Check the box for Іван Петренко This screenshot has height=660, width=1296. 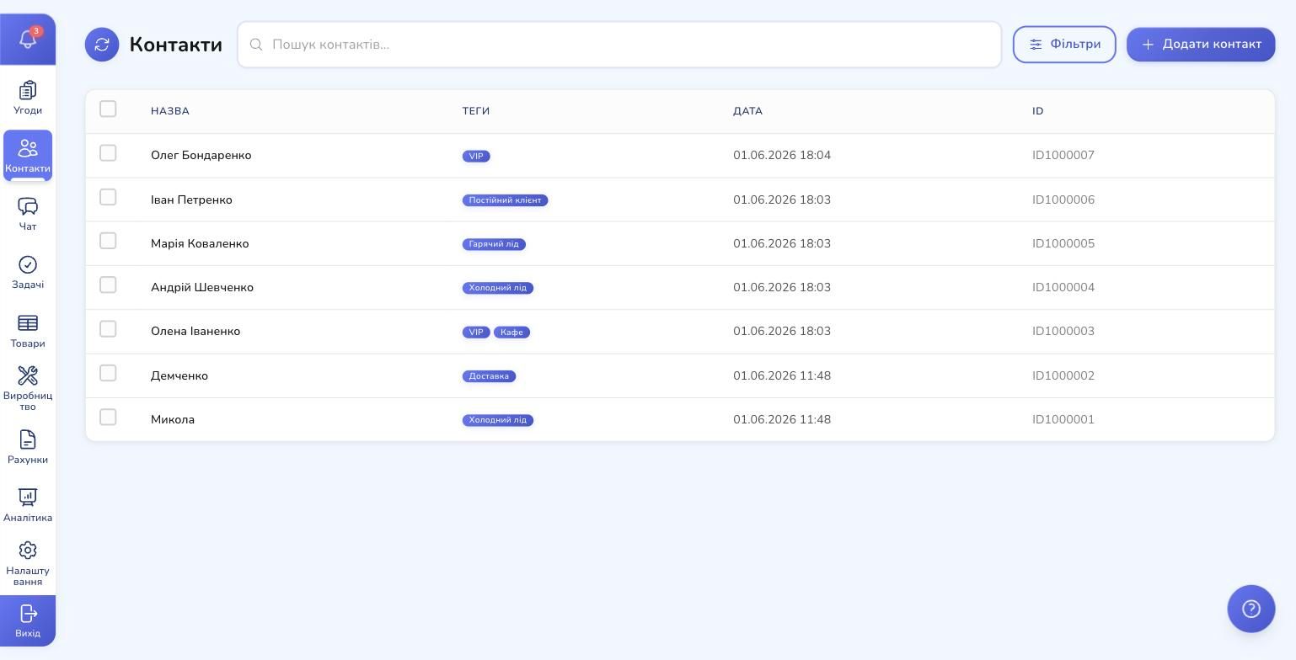[x=108, y=197]
